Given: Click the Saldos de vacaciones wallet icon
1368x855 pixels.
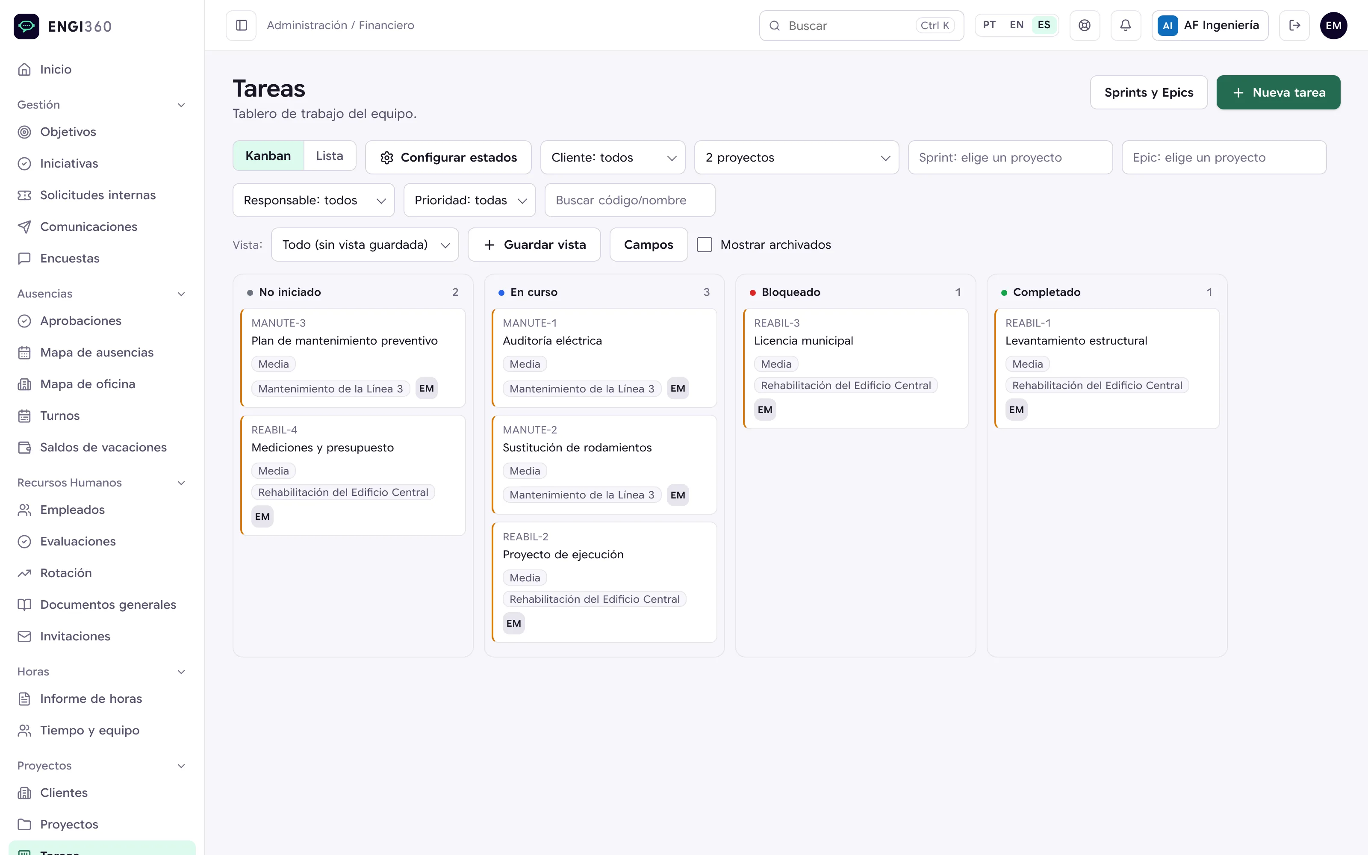Looking at the screenshot, I should pyautogui.click(x=24, y=447).
